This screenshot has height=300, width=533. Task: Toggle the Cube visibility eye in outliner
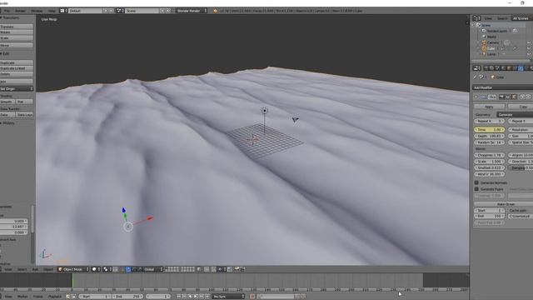pos(529,48)
